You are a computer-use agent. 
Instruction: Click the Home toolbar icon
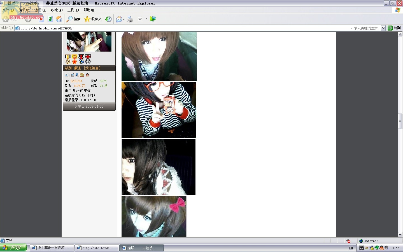tap(59, 19)
